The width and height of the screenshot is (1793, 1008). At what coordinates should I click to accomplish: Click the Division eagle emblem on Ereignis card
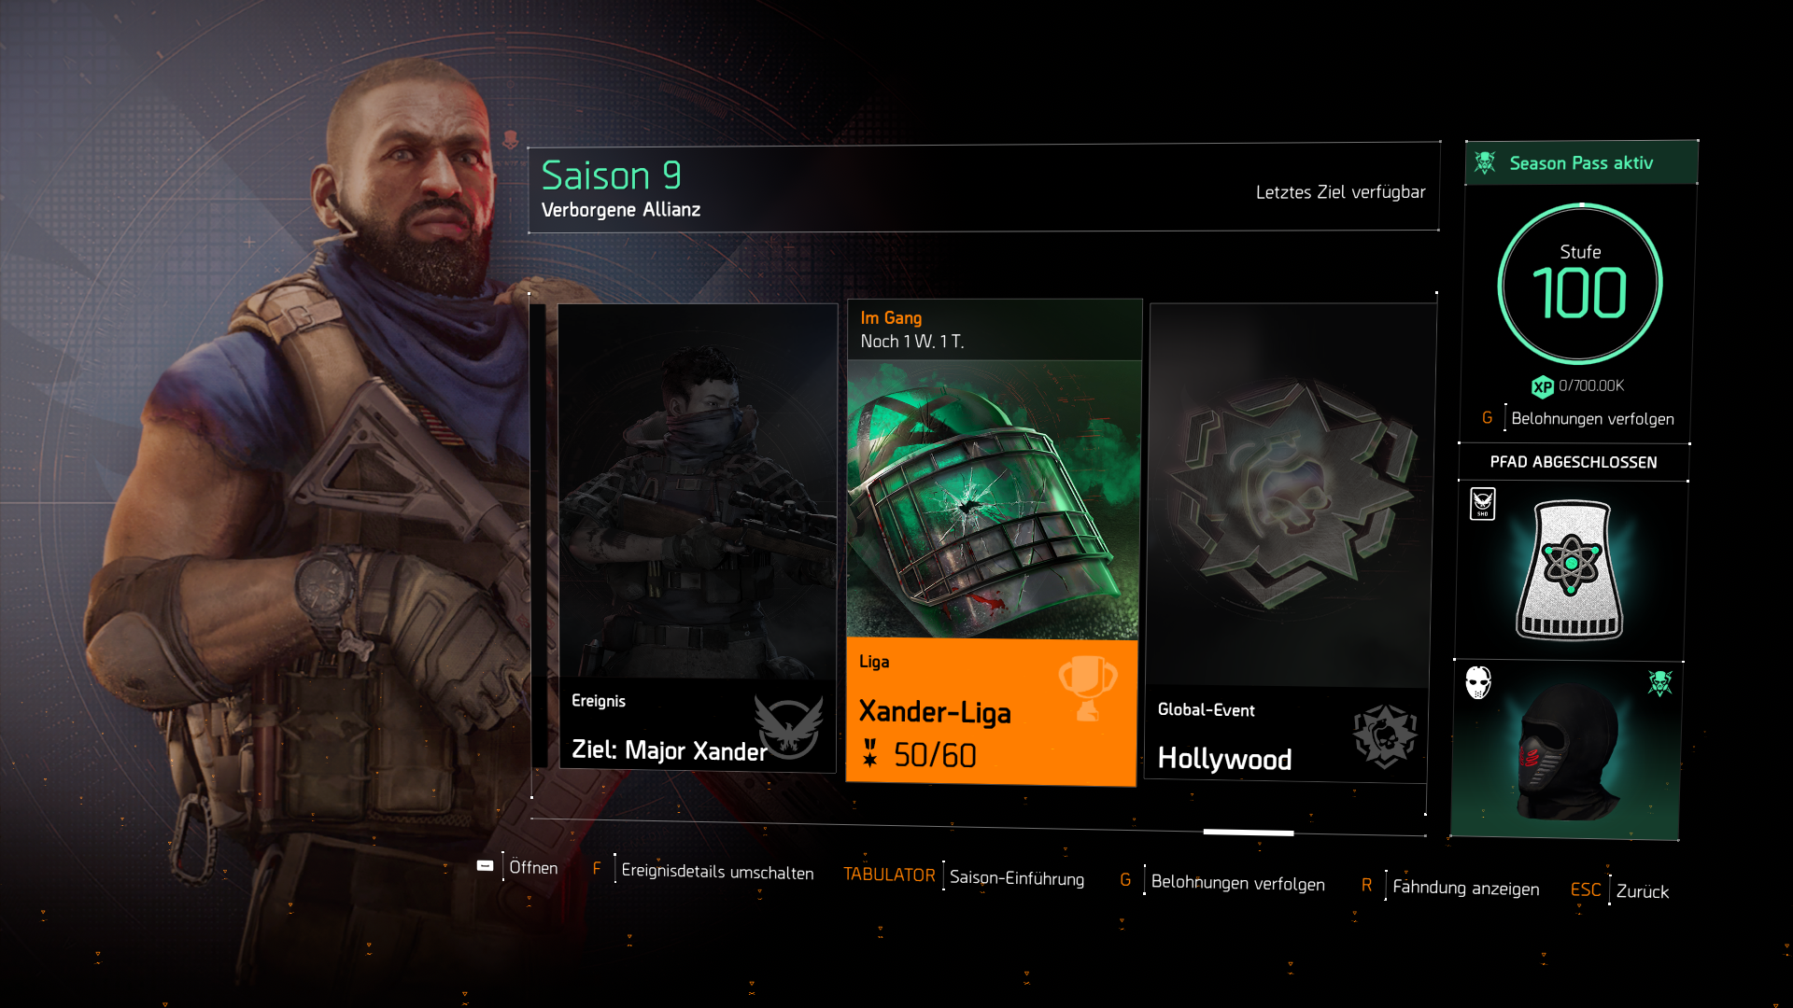pyautogui.click(x=789, y=727)
